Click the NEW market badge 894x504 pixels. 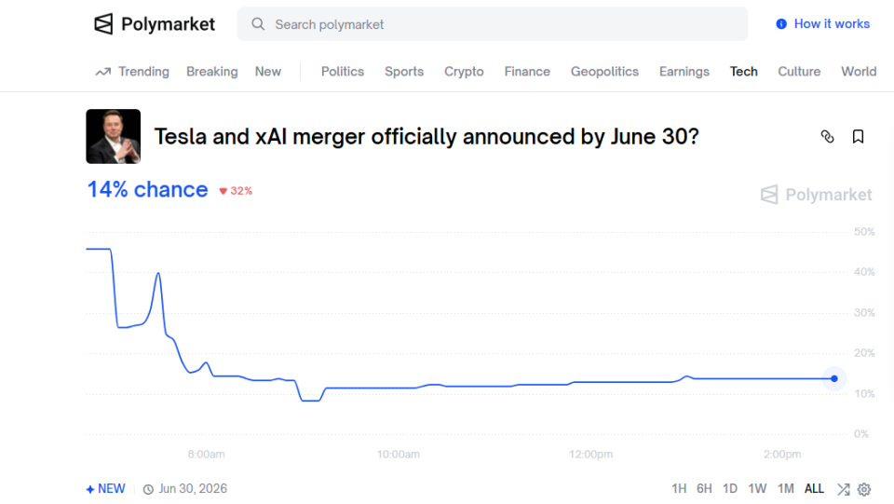pos(105,489)
